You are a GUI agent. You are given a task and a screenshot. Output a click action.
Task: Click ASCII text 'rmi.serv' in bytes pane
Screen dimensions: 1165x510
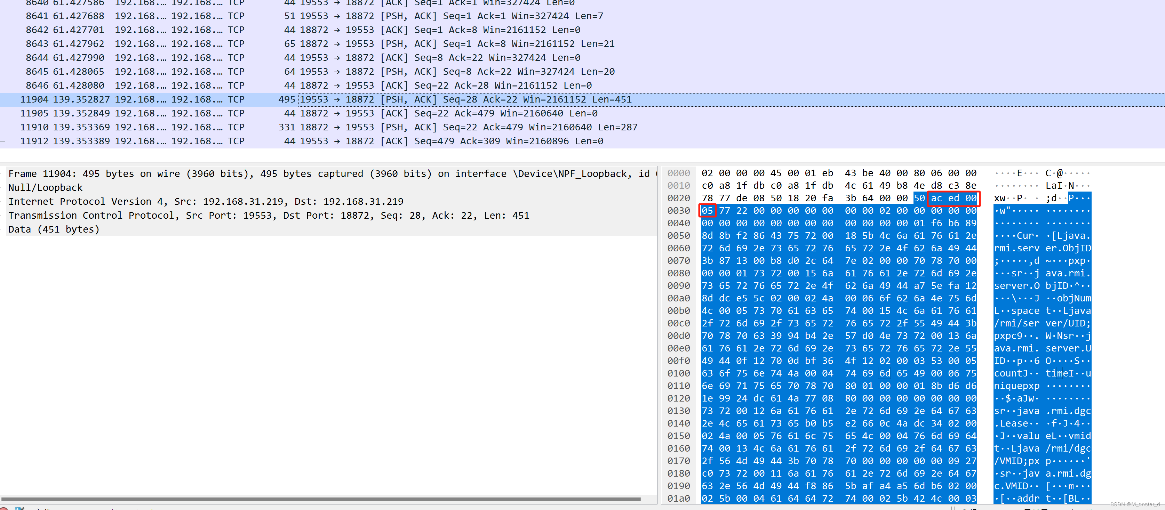pyautogui.click(x=1017, y=248)
